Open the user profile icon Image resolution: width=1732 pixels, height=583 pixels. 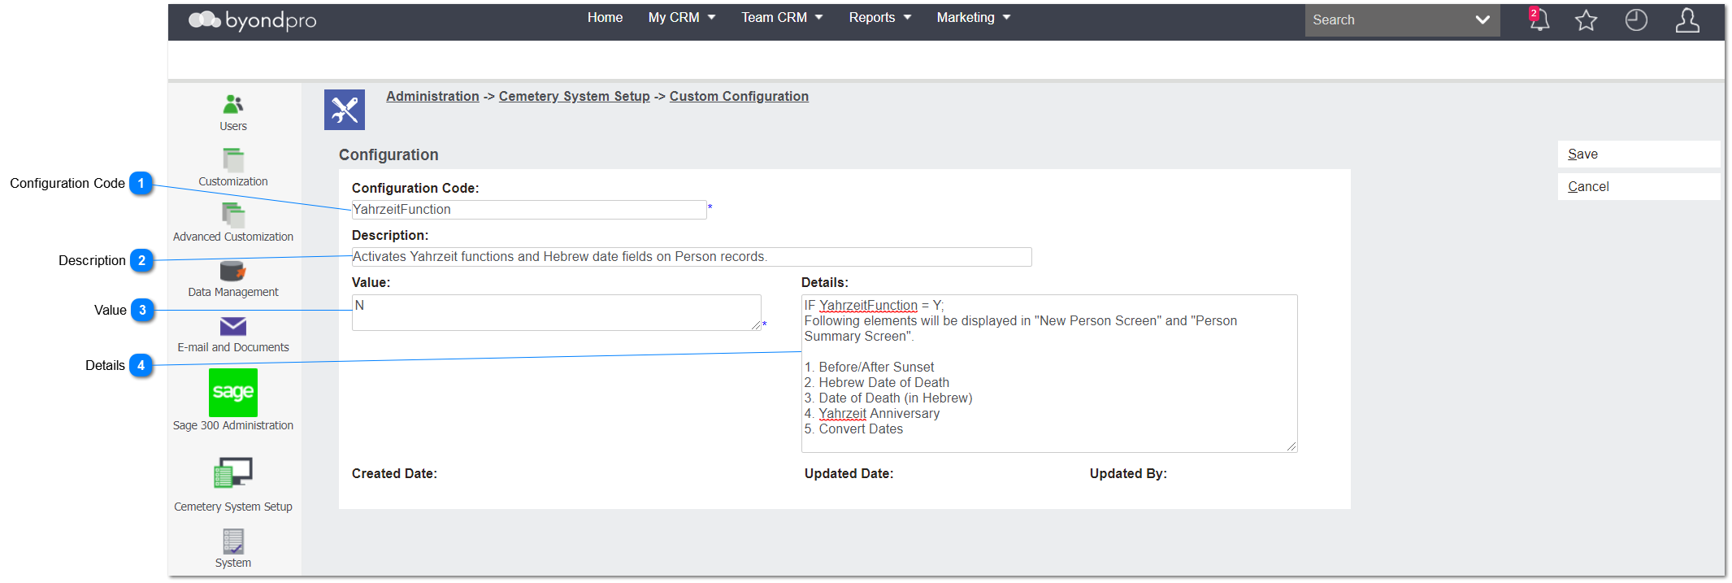tap(1687, 20)
